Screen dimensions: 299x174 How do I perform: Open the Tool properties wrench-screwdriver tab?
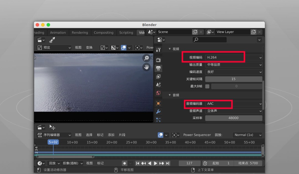[x=158, y=50]
